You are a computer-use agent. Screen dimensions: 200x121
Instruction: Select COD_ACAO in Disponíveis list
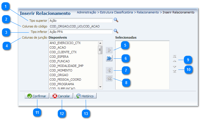click(x=57, y=47)
